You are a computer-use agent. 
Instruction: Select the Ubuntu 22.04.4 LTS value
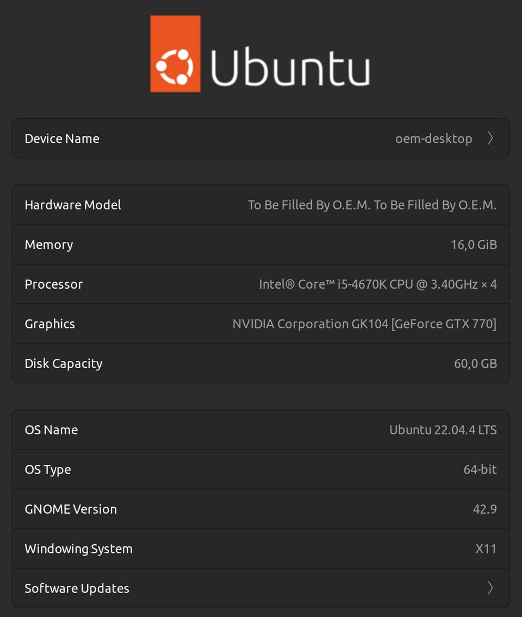pyautogui.click(x=443, y=430)
